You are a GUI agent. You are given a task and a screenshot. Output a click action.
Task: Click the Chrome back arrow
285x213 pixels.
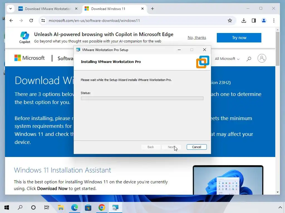pos(11,21)
